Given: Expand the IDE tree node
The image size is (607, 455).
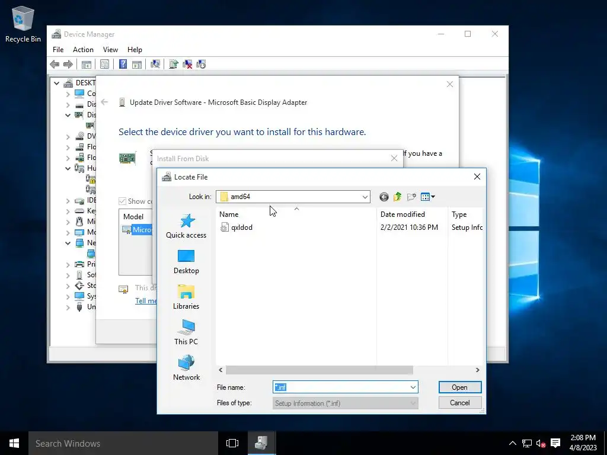Looking at the screenshot, I should click(68, 201).
